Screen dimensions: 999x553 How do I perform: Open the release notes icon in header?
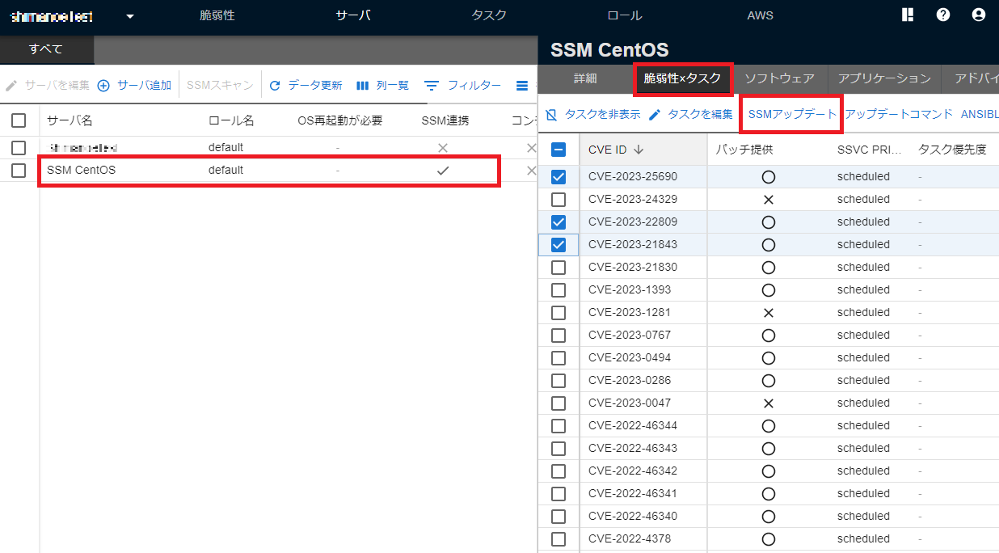click(907, 15)
